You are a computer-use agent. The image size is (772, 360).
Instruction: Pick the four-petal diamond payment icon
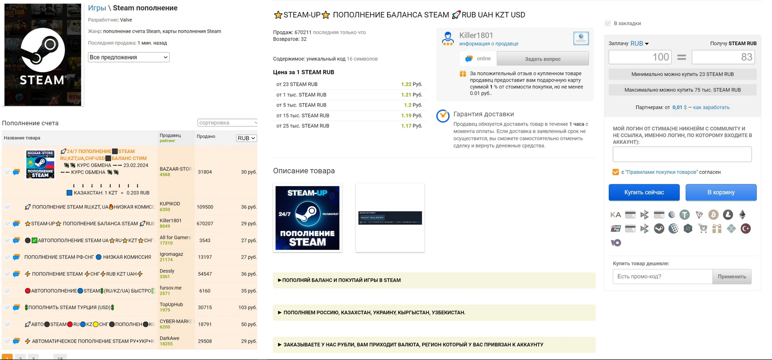(731, 228)
